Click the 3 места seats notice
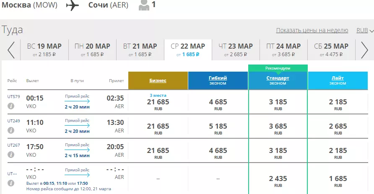 [158, 96]
